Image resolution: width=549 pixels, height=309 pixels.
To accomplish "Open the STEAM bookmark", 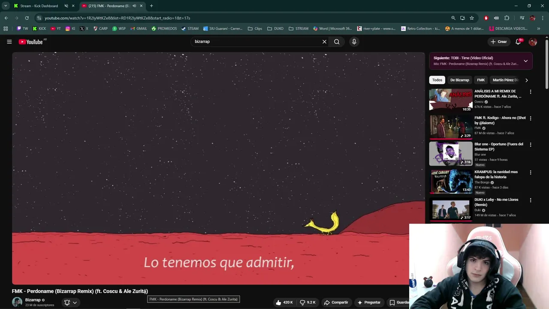I will [x=190, y=29].
